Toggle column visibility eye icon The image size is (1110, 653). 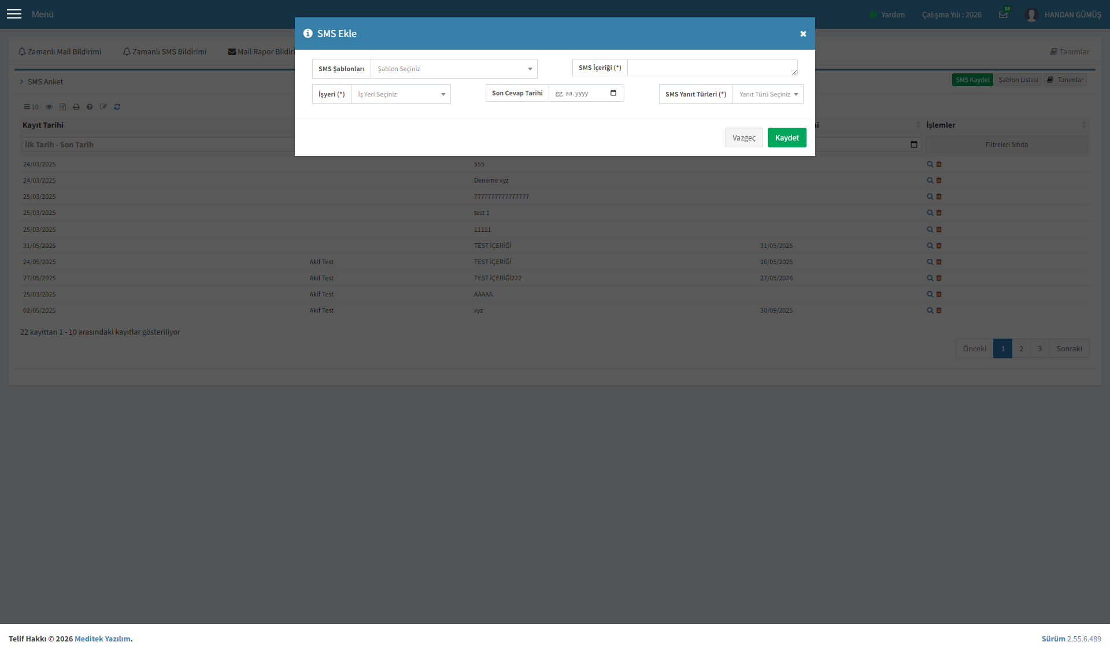pos(49,107)
